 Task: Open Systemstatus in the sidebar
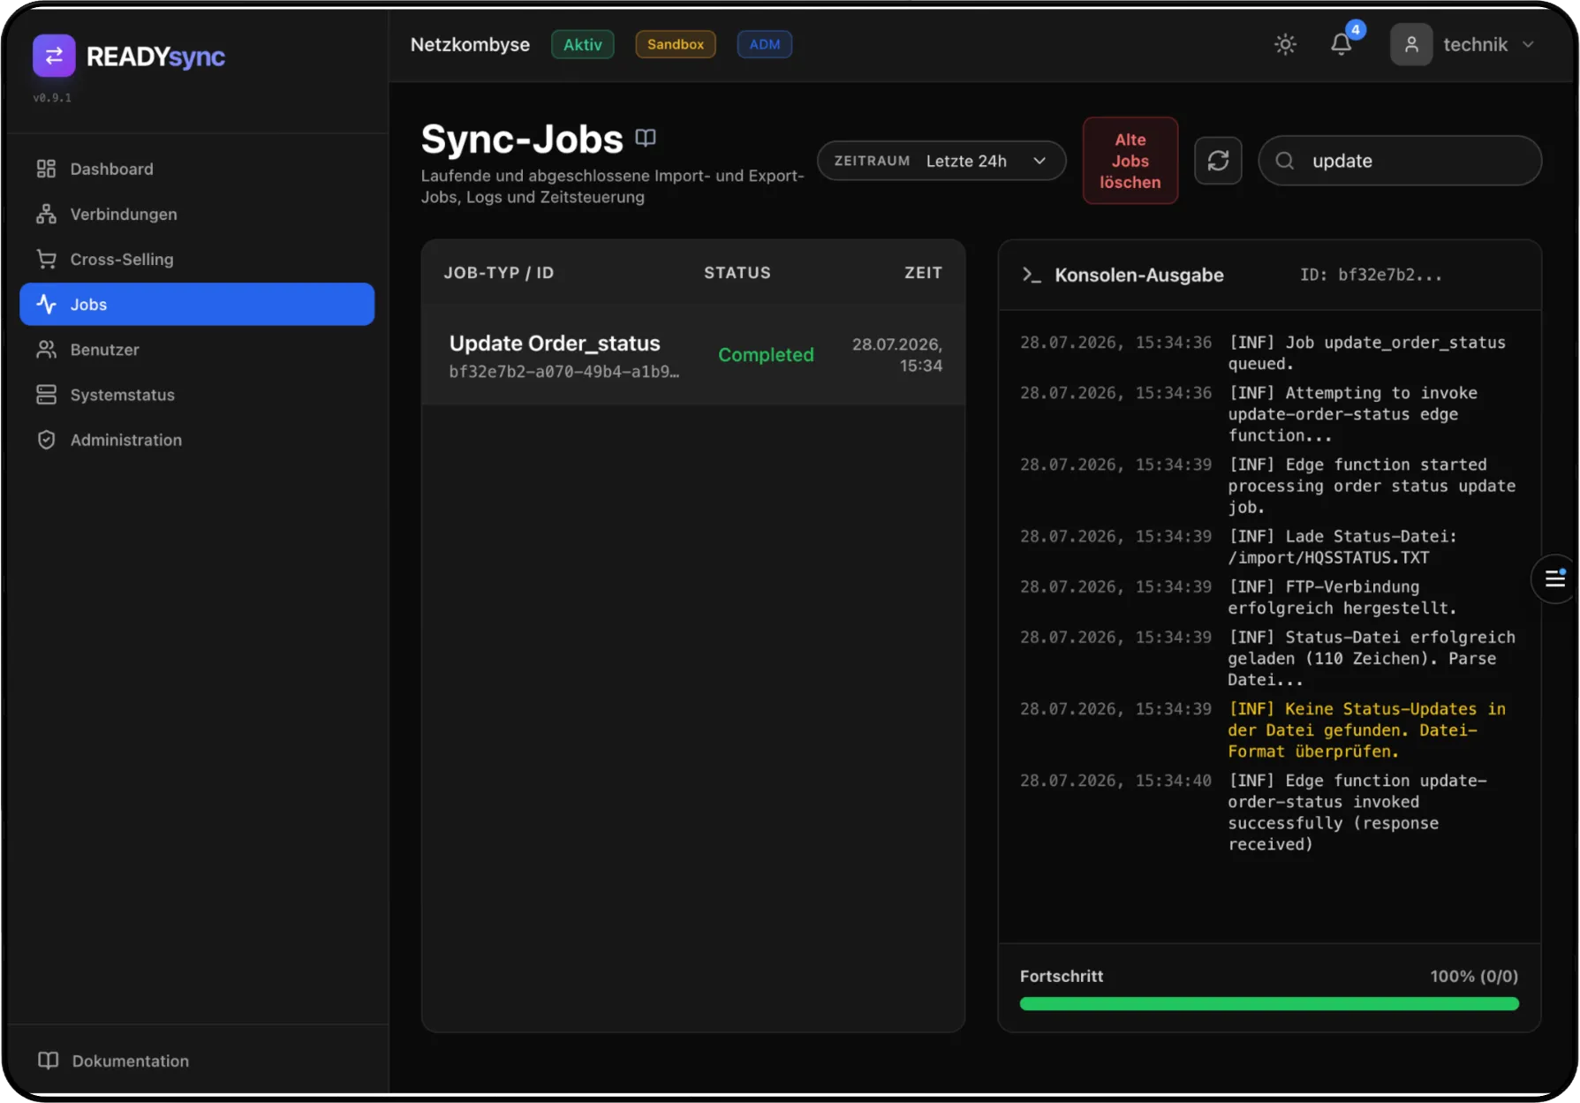(x=197, y=395)
